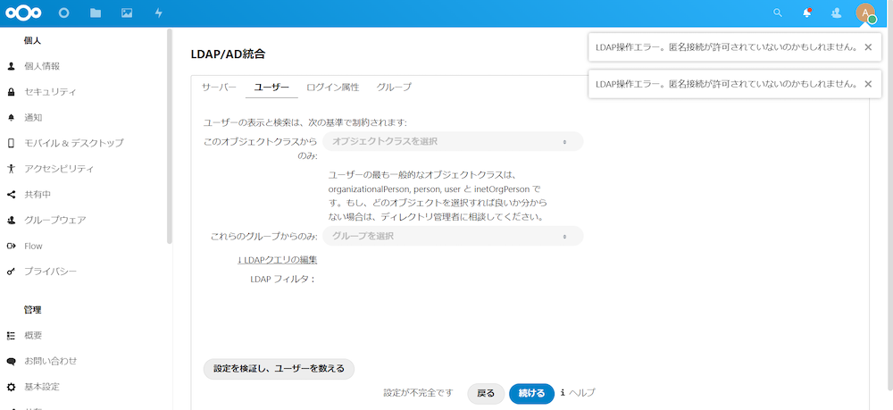Screen dimensions: 893x410
Task: Dismiss the first LDAP error notification
Action: click(x=868, y=46)
